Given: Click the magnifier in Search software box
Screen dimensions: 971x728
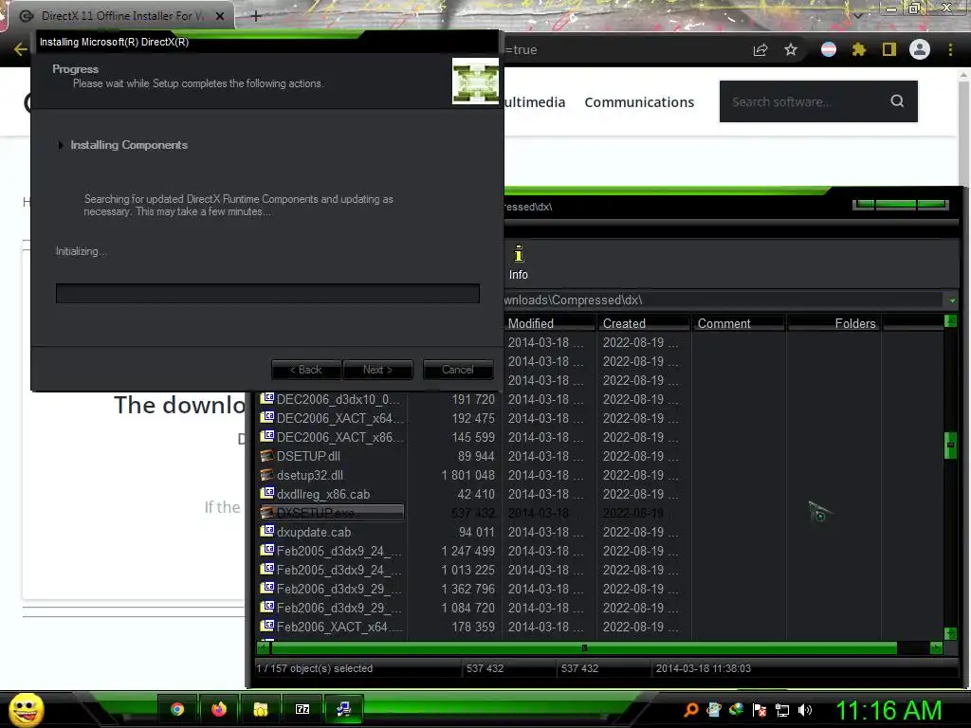Looking at the screenshot, I should [x=897, y=100].
